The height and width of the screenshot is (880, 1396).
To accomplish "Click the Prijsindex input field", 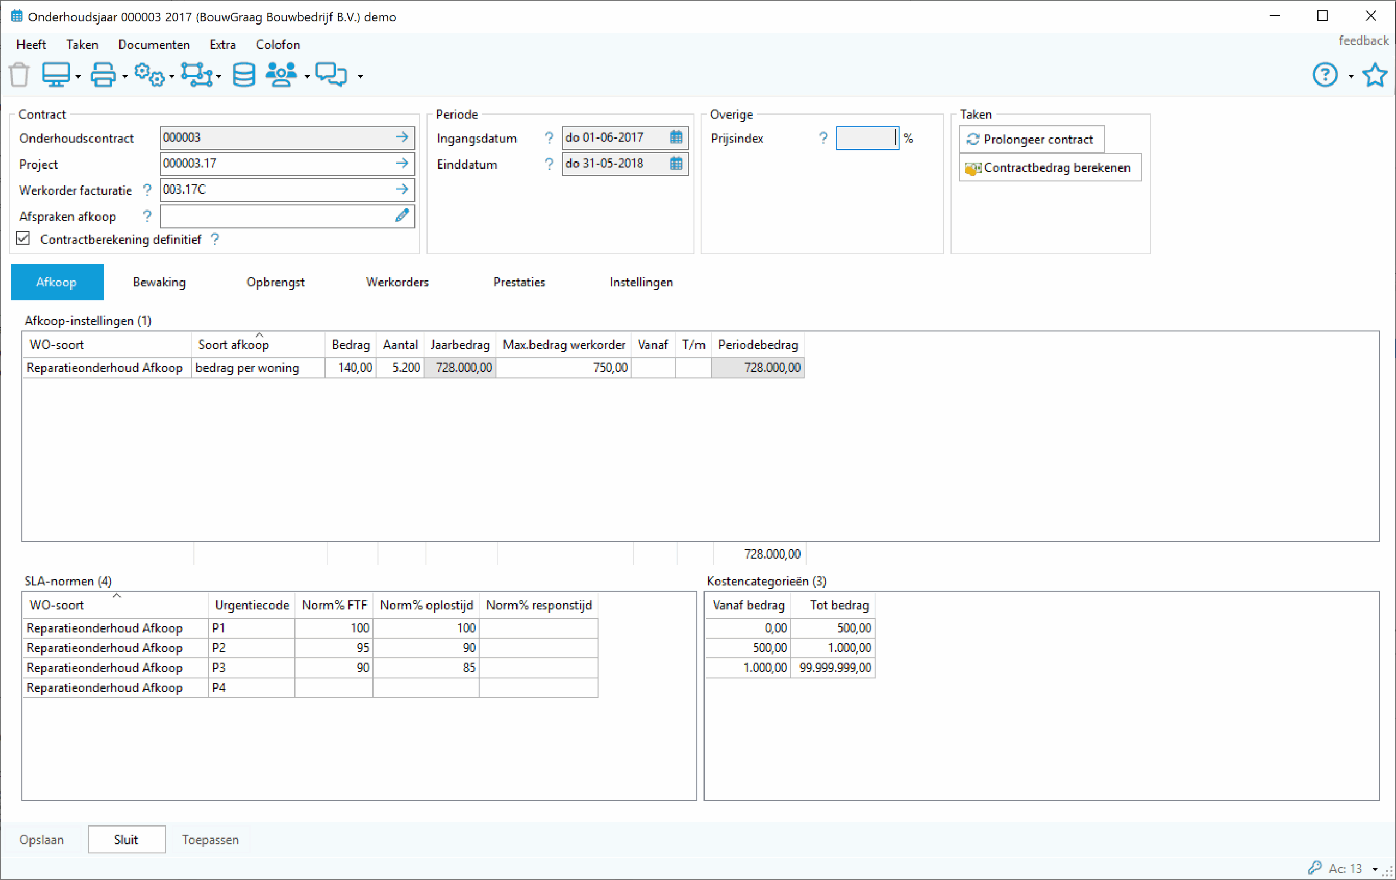I will click(x=866, y=138).
